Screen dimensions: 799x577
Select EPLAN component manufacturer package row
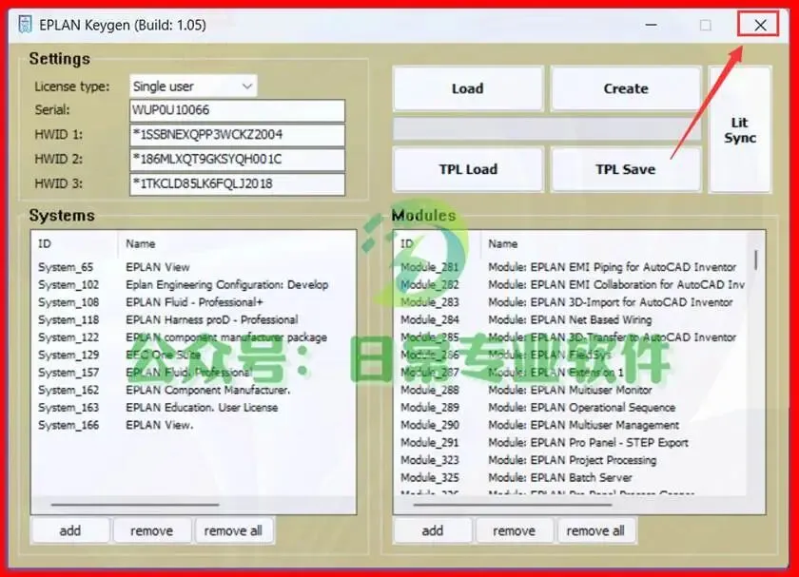(193, 337)
